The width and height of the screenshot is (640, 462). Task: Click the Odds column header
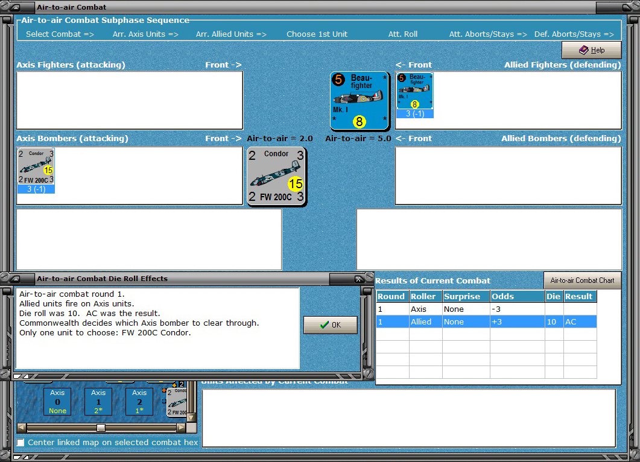(517, 296)
